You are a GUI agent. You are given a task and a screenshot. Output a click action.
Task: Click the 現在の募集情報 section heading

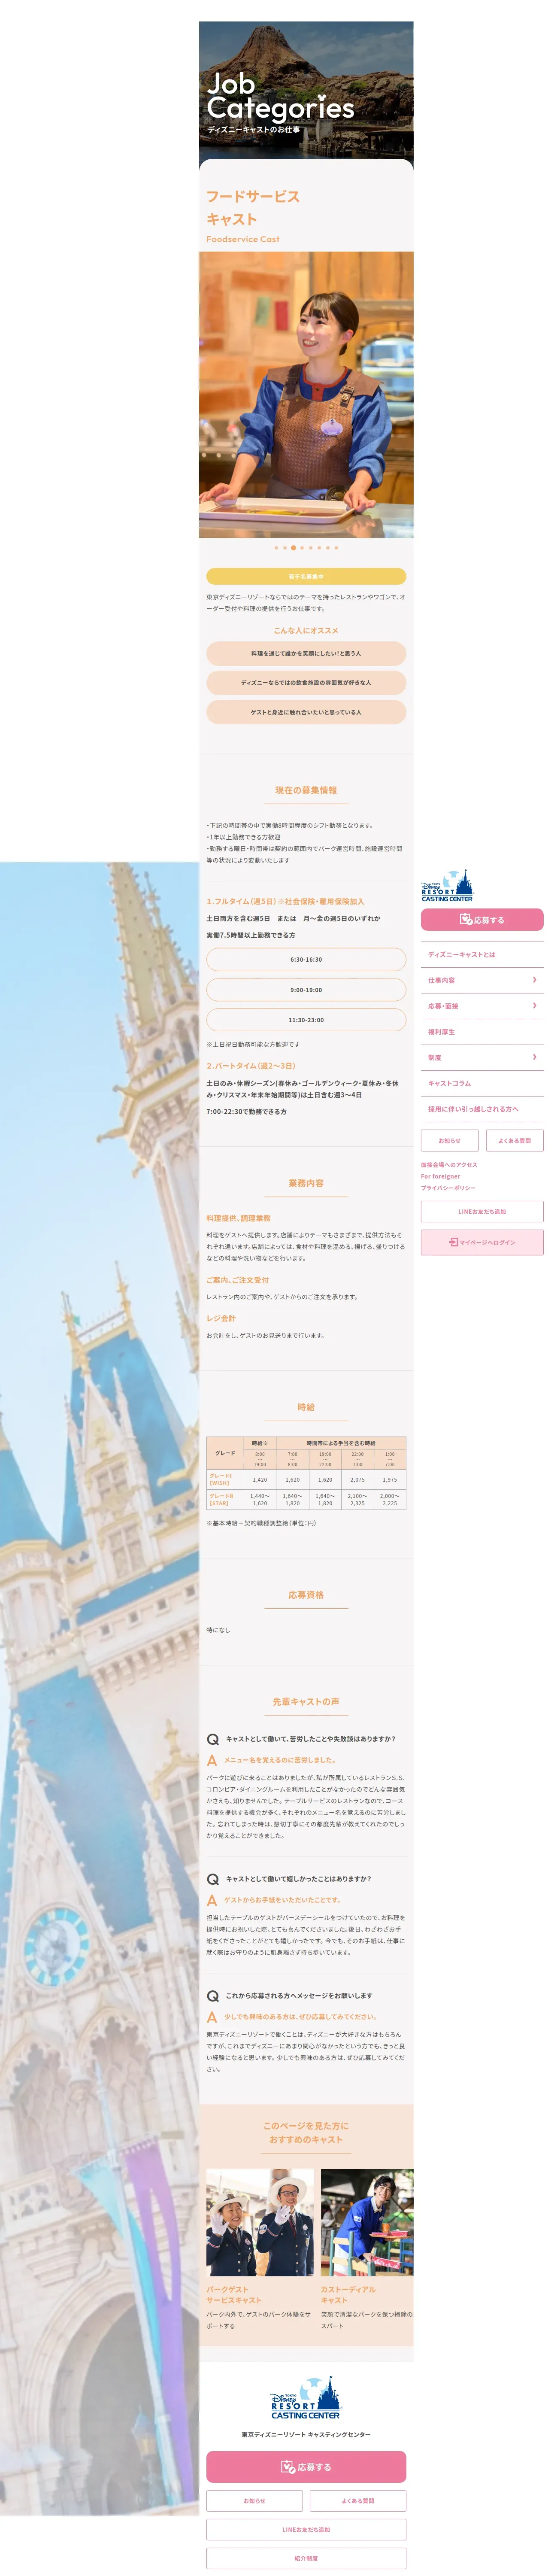point(306,791)
